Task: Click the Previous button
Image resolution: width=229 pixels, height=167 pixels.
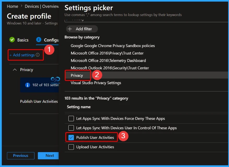Action: point(21,156)
